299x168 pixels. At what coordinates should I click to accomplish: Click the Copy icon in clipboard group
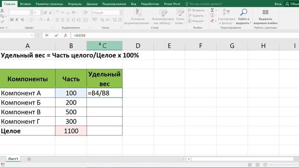[2, 16]
